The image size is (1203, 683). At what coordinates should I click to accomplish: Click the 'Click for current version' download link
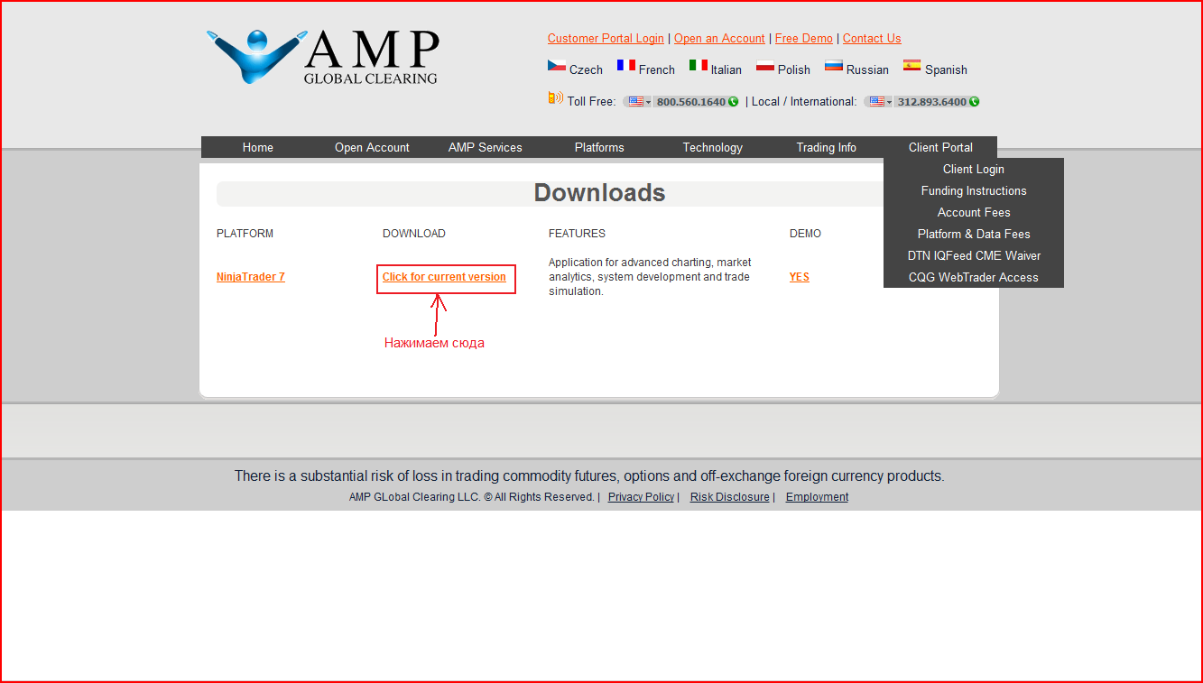pos(444,277)
